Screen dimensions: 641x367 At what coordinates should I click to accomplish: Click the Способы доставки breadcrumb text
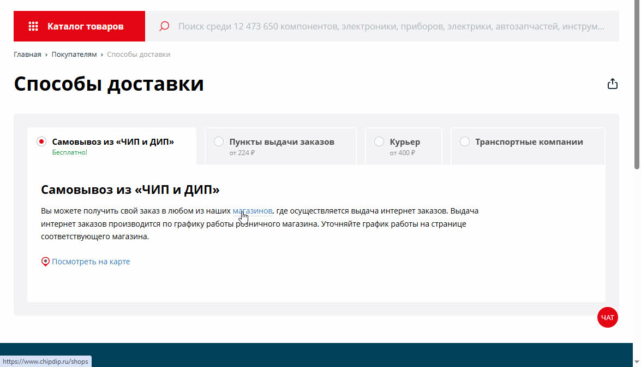[x=139, y=55]
